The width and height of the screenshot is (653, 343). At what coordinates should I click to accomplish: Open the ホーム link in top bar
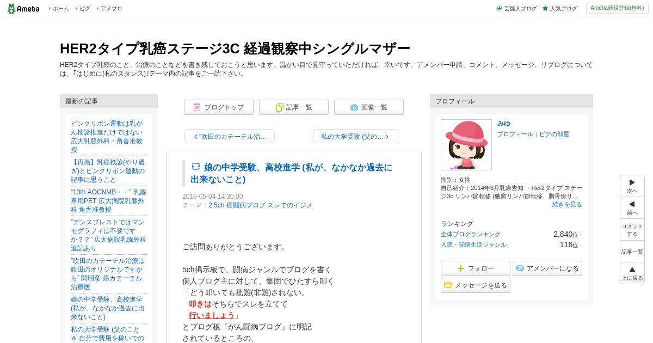60,9
